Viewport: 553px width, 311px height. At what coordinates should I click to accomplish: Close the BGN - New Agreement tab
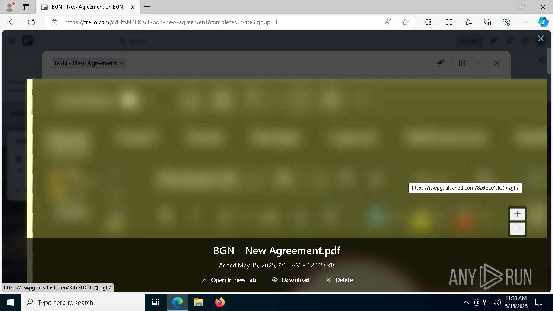tap(133, 7)
